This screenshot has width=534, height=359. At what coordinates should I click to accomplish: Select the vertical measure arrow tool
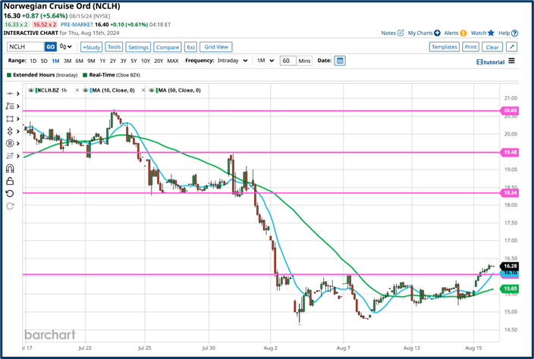pos(10,131)
